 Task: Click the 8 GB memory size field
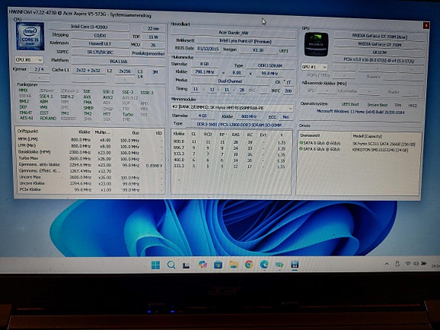204,64
